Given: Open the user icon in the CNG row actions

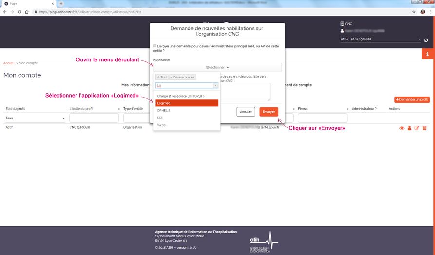Looking at the screenshot, I should 409,128.
